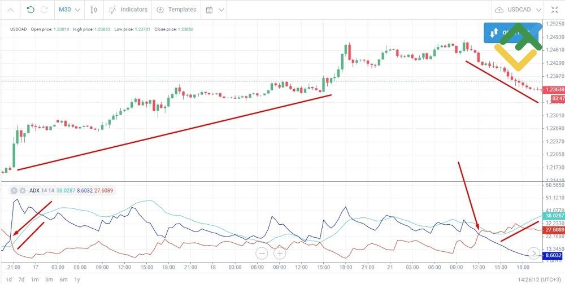Zoom out the chart with the minus button
565x284 pixels.
coord(262,254)
